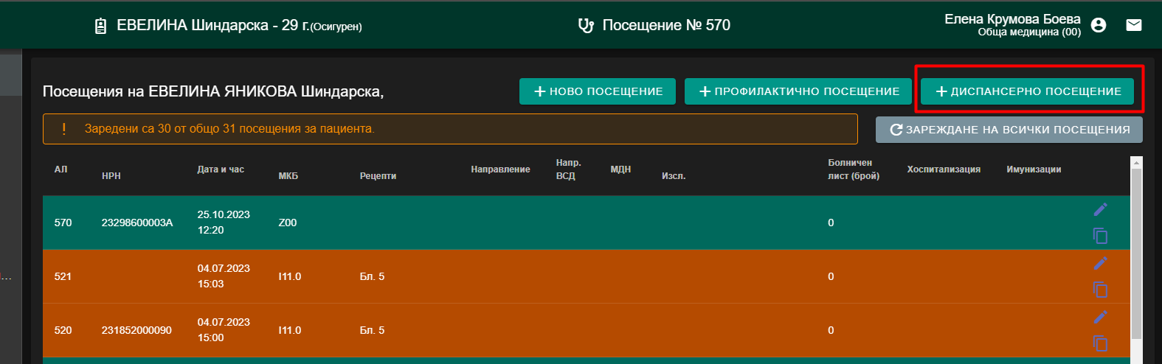Select visit number 570 cell
1162x364 pixels.
click(63, 223)
